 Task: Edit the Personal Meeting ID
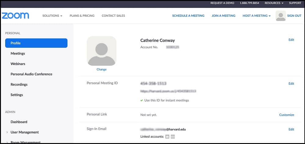click(x=291, y=84)
